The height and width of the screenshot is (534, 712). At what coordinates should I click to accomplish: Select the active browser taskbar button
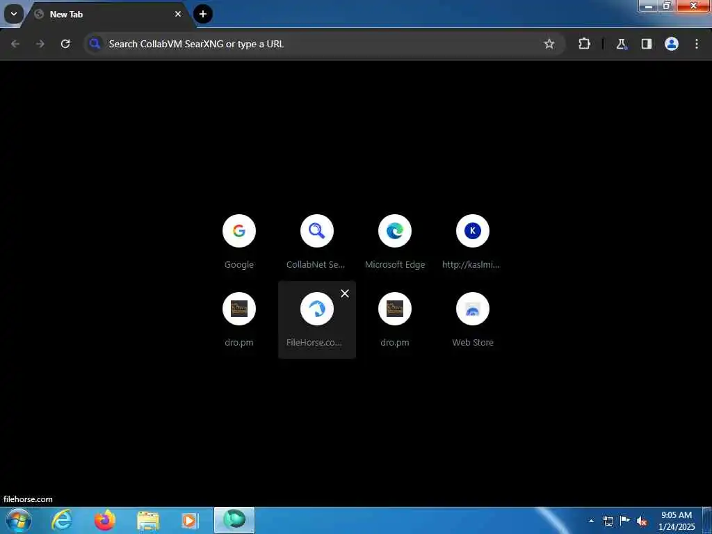click(x=234, y=520)
